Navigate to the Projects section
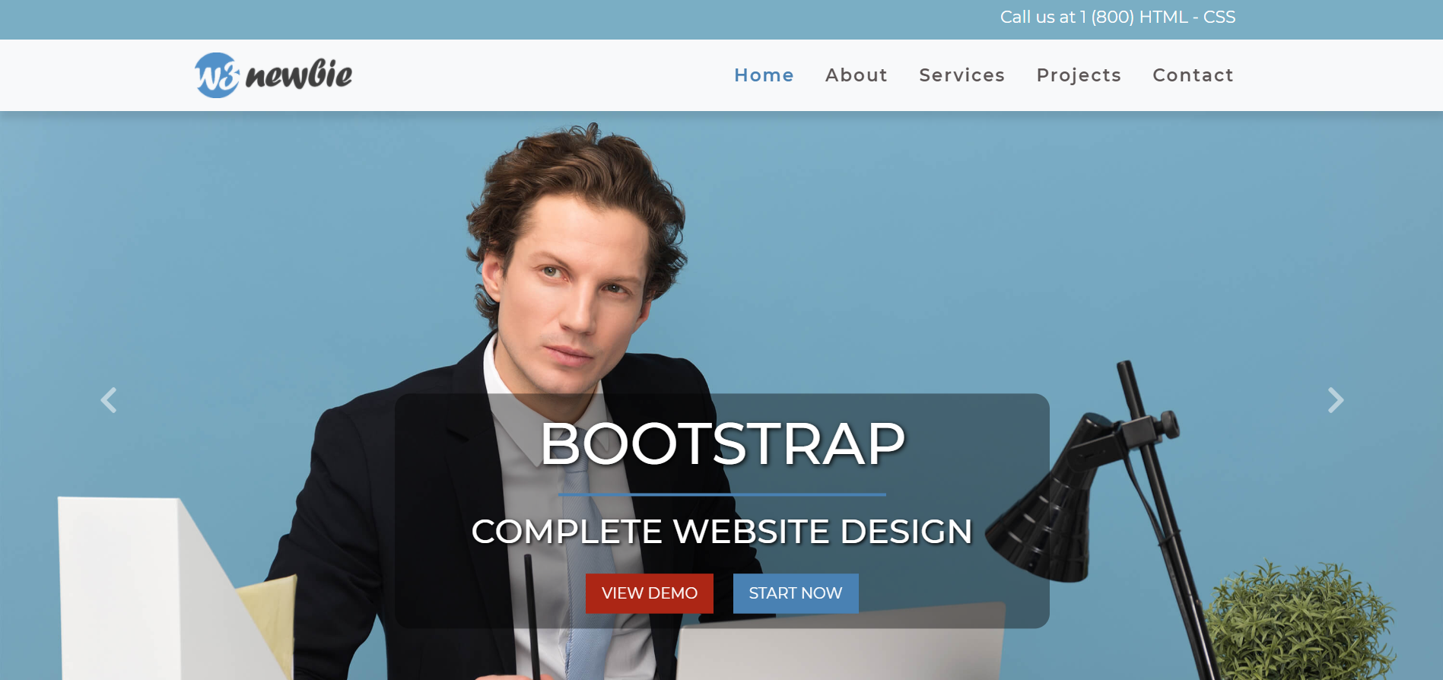Viewport: 1443px width, 680px height. 1079,75
